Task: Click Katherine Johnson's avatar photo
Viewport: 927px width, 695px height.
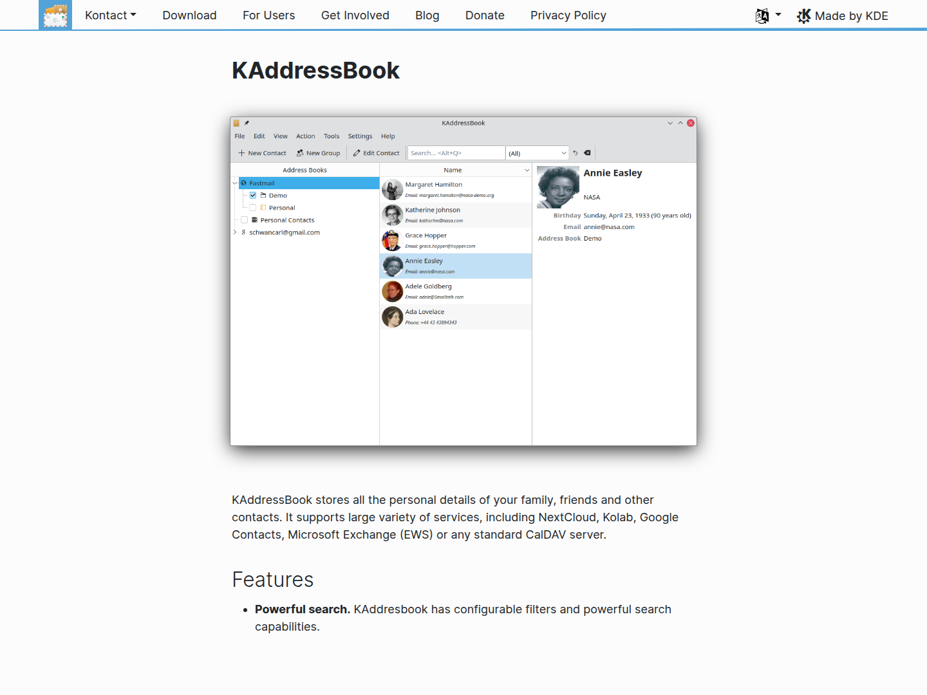Action: [393, 215]
